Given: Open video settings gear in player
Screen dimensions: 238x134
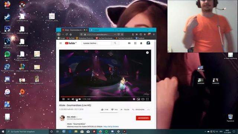Looking at the screenshot, I should click(134, 99).
